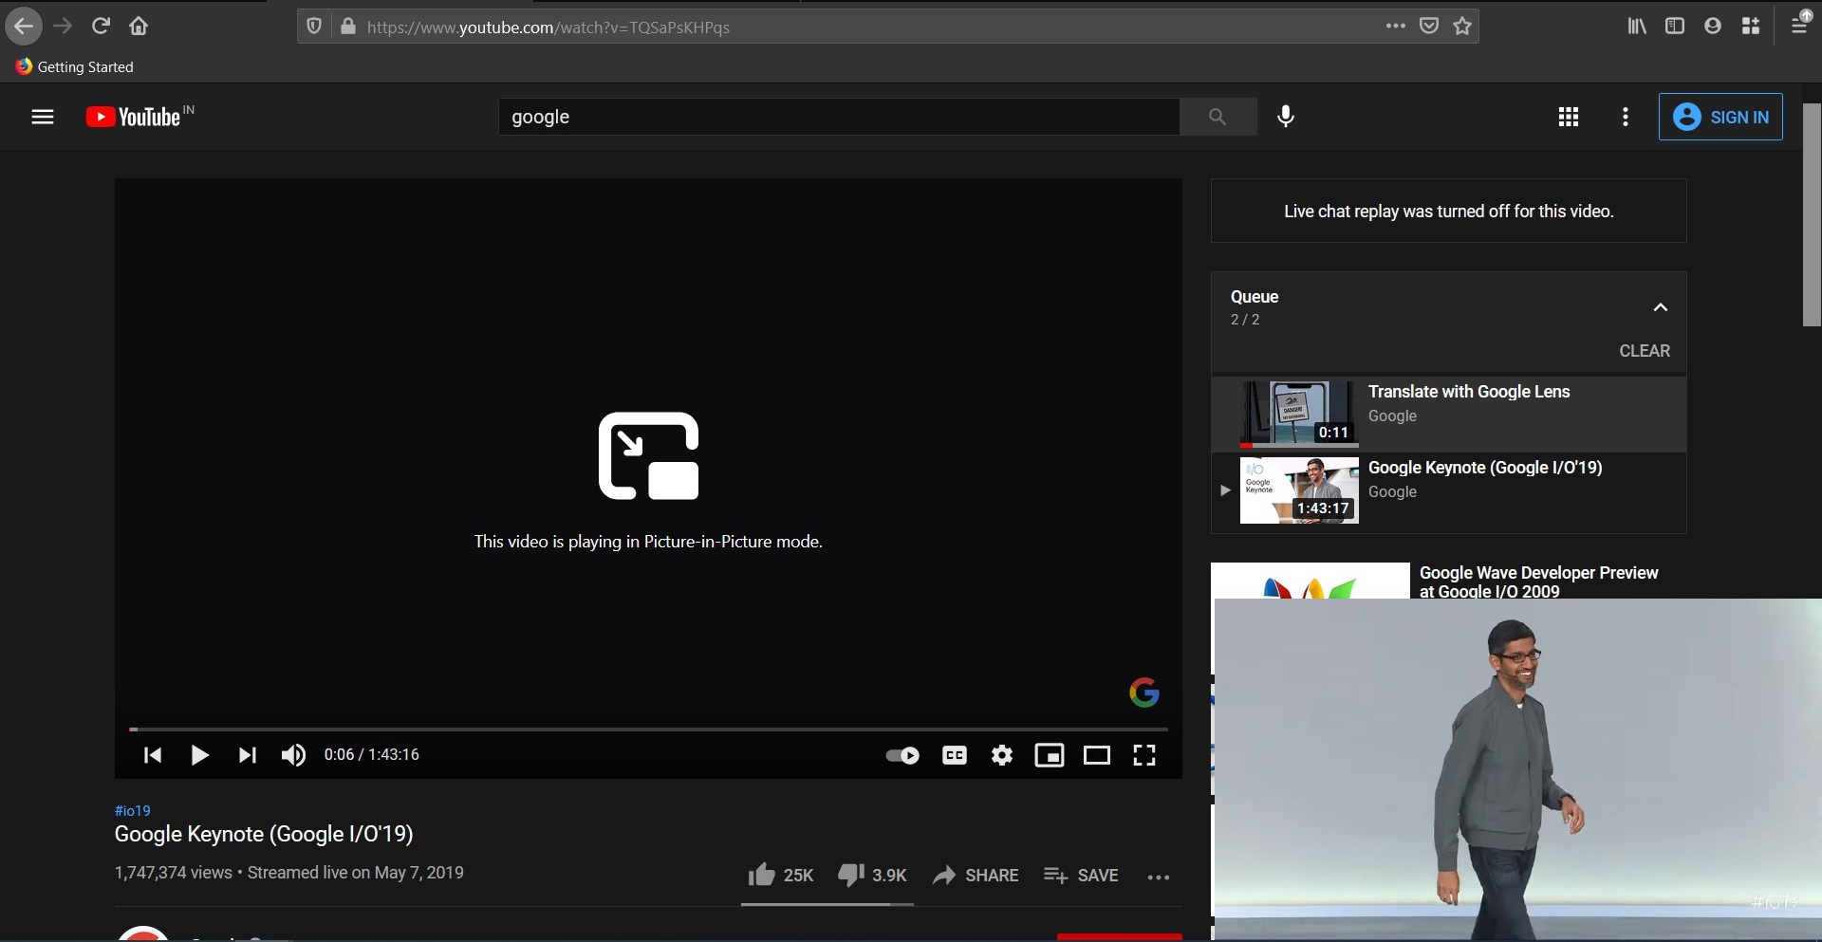This screenshot has height=942, width=1822.
Task: Toggle autoplay switch in player
Action: 902,755
